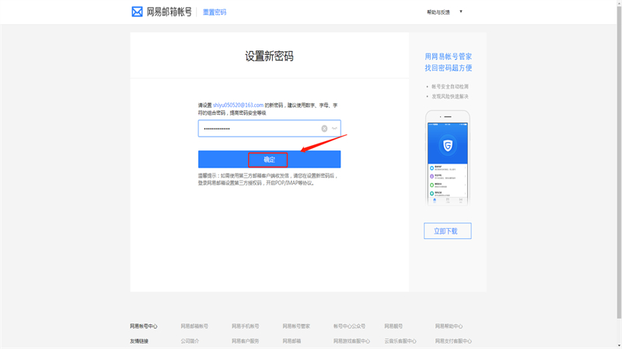Open the 网易帮助中心 footer link
The height and width of the screenshot is (349, 622).
(449, 327)
